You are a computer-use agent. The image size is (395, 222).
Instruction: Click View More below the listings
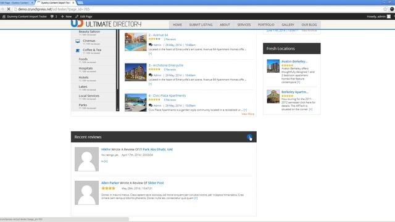[x=248, y=114]
